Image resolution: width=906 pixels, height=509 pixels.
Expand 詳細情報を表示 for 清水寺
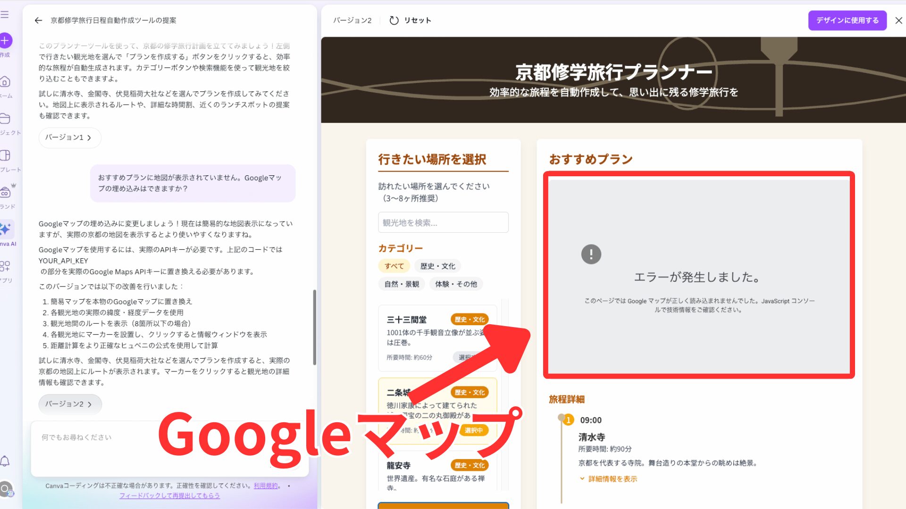608,479
